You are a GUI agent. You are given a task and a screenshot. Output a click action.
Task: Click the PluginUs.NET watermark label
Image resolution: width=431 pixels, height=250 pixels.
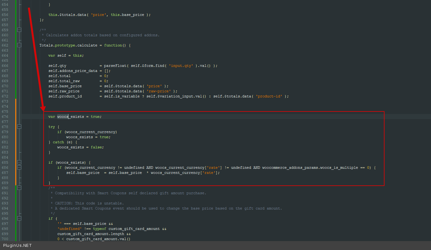coord(18,246)
